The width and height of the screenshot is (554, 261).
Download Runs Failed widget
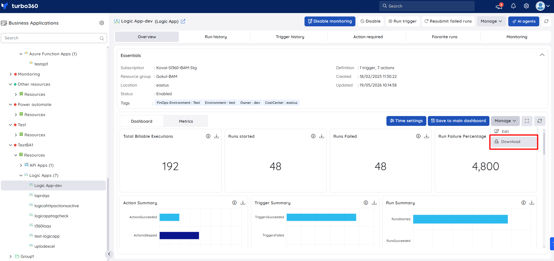[426, 136]
